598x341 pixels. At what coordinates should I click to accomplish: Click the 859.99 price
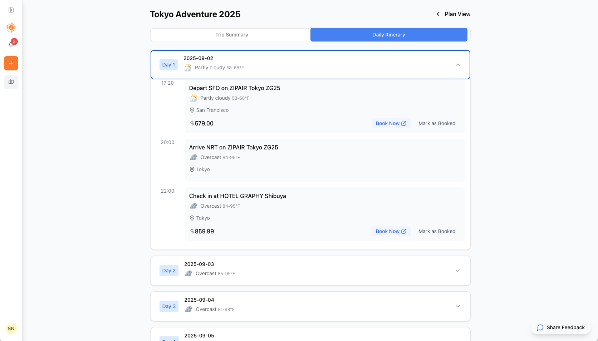click(204, 231)
